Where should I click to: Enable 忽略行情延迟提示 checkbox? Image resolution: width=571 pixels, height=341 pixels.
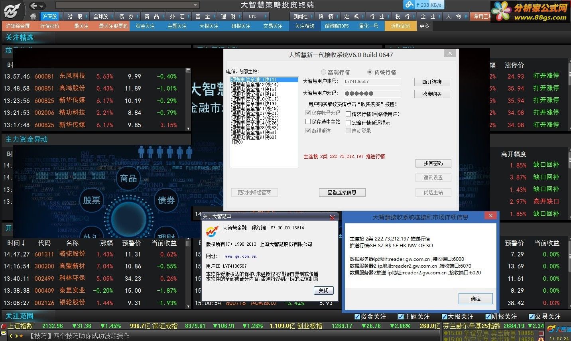coord(348,123)
